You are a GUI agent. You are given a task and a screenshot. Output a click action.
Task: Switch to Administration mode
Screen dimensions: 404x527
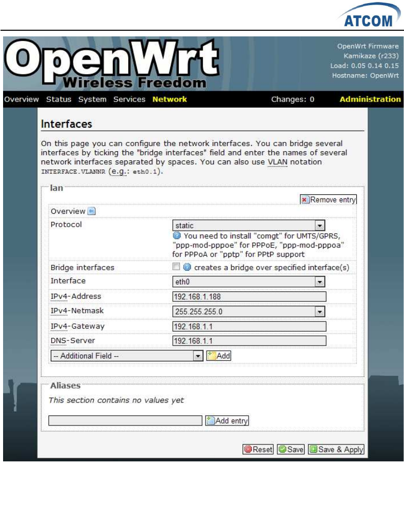point(370,99)
